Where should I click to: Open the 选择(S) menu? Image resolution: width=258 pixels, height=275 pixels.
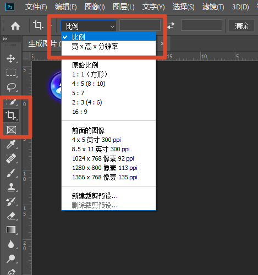point(183,7)
